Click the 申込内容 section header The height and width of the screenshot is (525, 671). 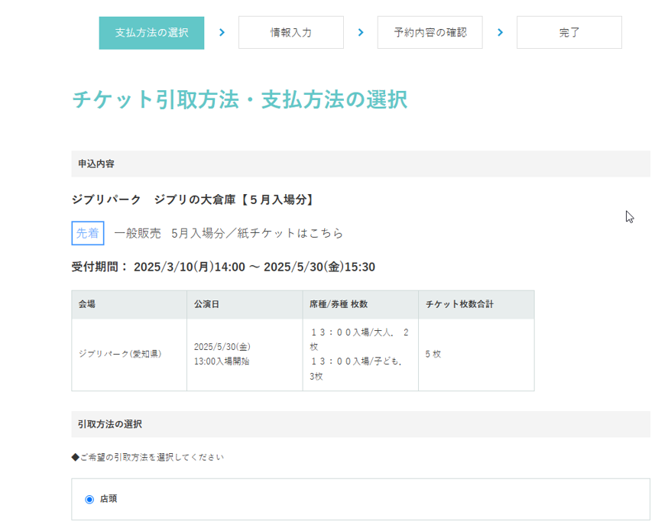361,164
